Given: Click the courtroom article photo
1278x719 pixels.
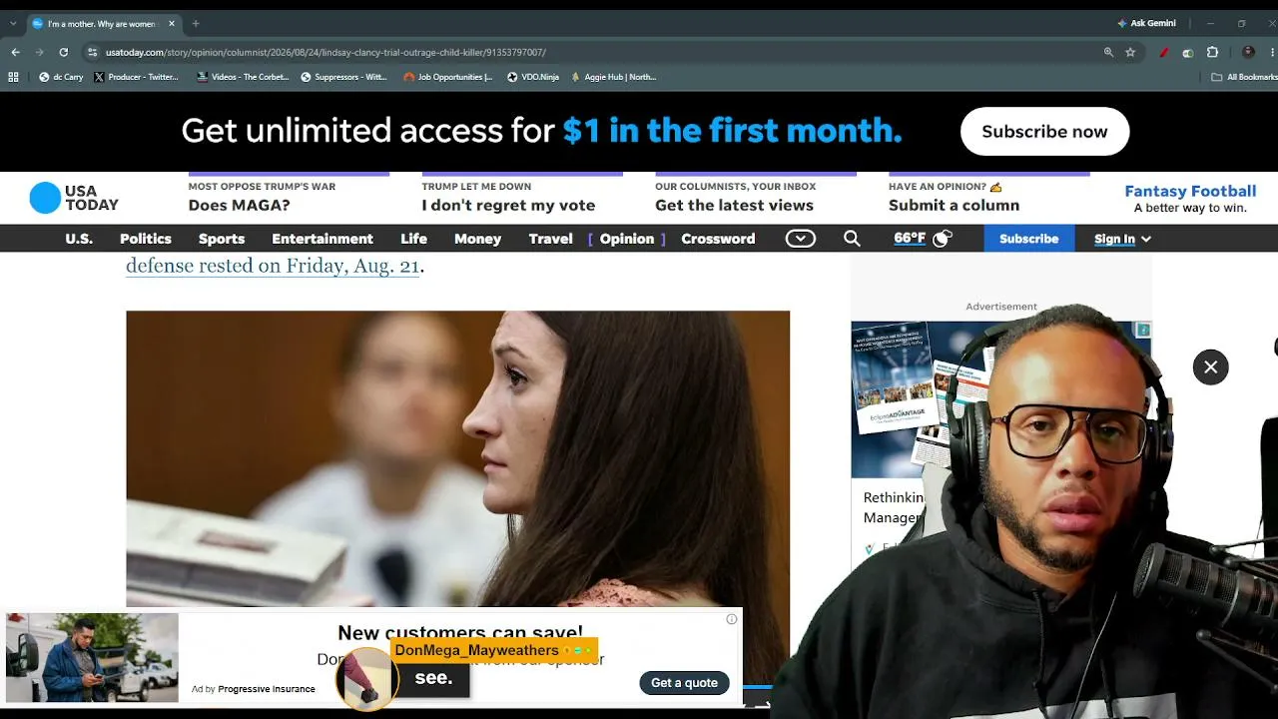Looking at the screenshot, I should 457,458.
